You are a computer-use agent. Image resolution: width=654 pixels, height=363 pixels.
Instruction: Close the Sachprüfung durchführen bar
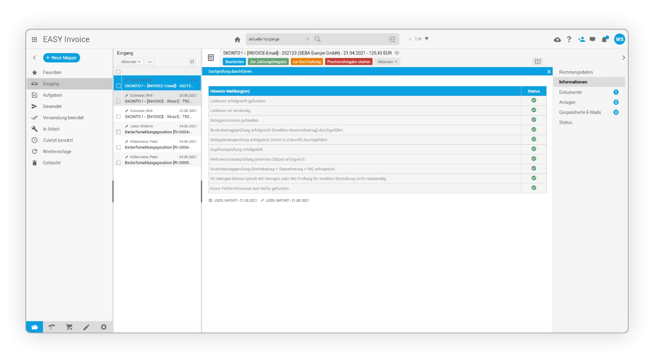(x=549, y=71)
